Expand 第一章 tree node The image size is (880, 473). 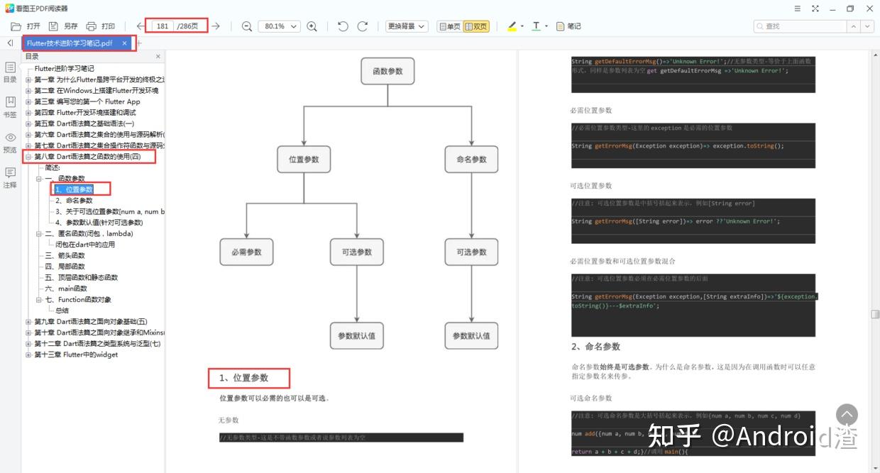(28, 79)
